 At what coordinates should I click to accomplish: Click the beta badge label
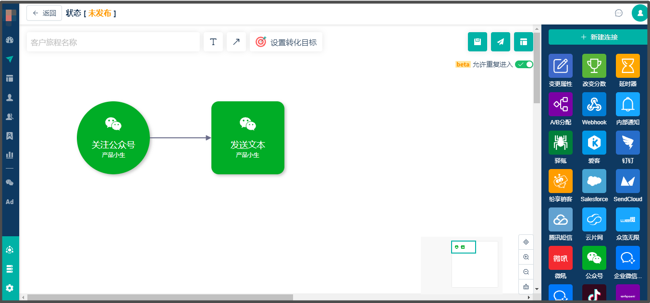pyautogui.click(x=463, y=64)
